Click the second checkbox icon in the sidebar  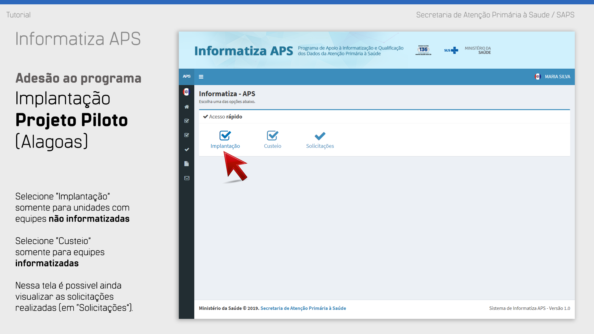pos(187,135)
